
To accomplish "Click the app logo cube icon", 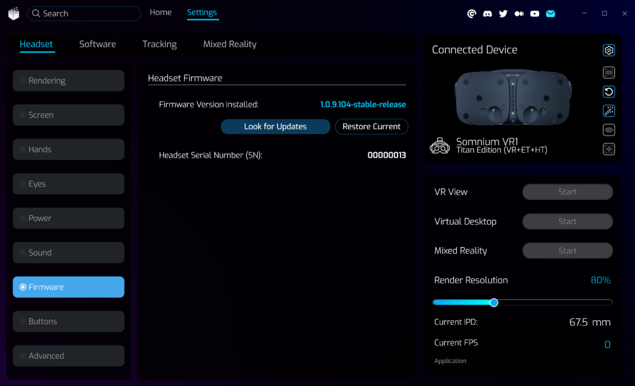I will (14, 14).
